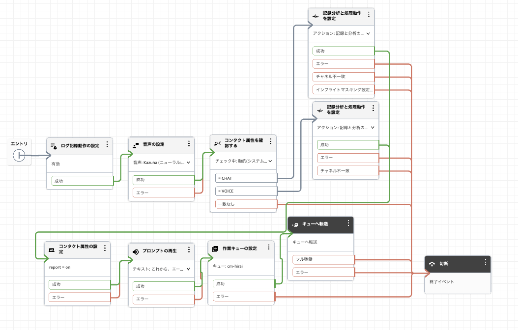Open kebab menu of キューへ転送 block
Viewport: 518px width, 330px height.
[348, 223]
